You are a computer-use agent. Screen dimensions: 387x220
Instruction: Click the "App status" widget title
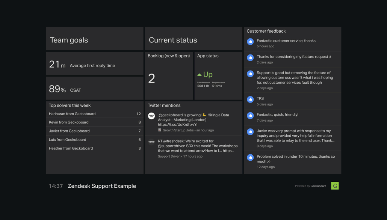click(x=208, y=56)
